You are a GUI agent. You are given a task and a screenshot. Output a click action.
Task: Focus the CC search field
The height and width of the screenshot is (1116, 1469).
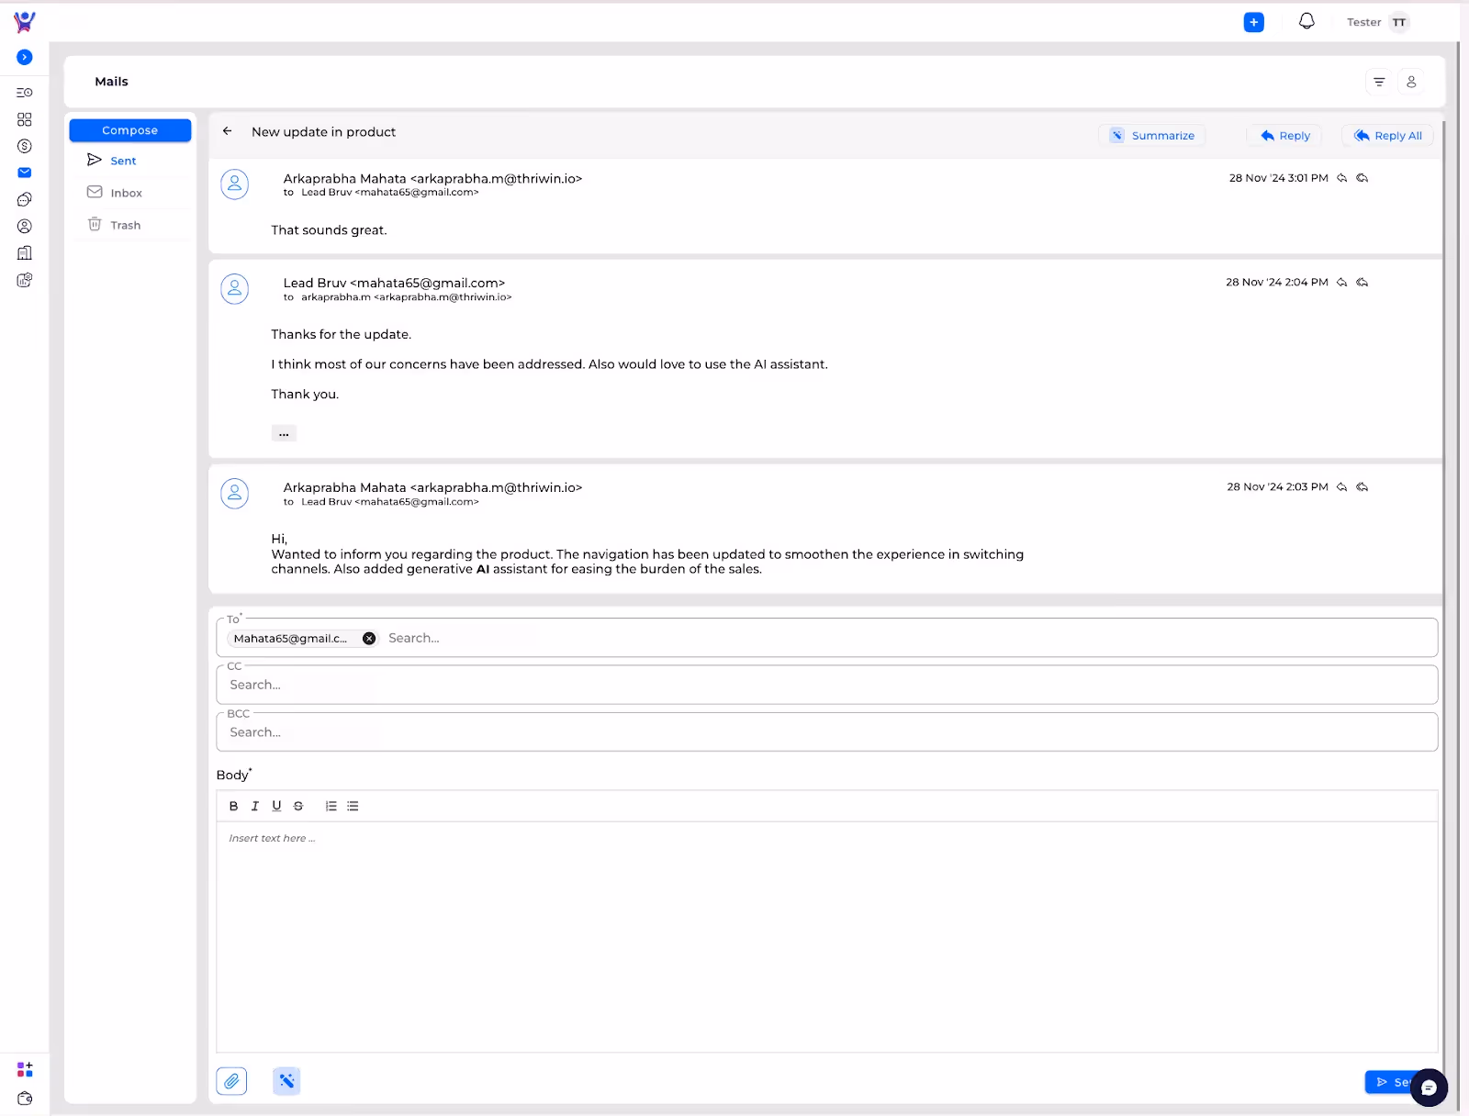827,685
